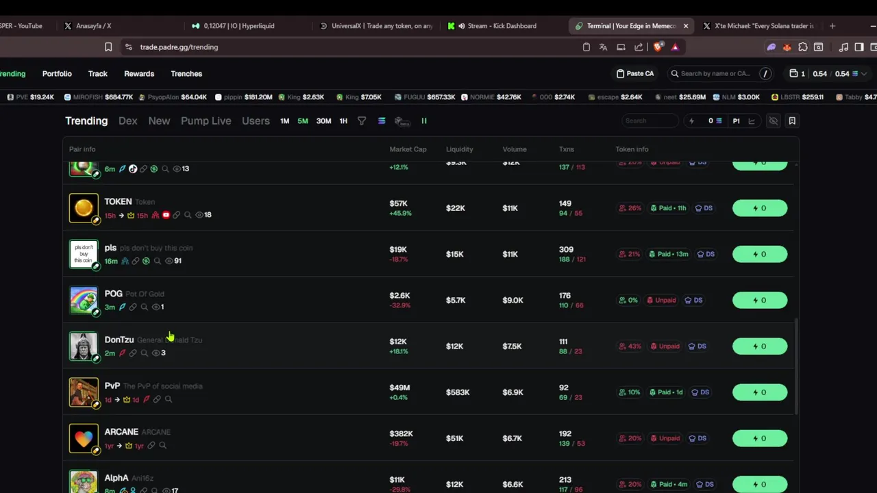Open the Portfolio menu item

(57, 74)
